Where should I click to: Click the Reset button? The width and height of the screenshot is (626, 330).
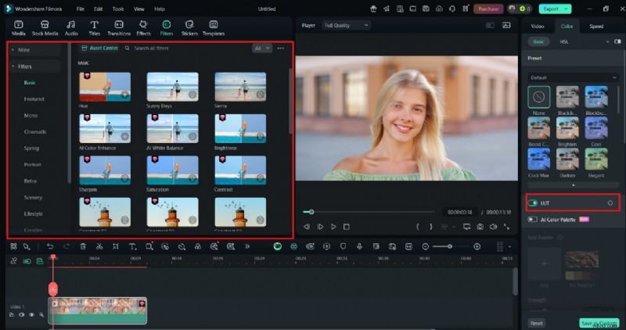(537, 323)
